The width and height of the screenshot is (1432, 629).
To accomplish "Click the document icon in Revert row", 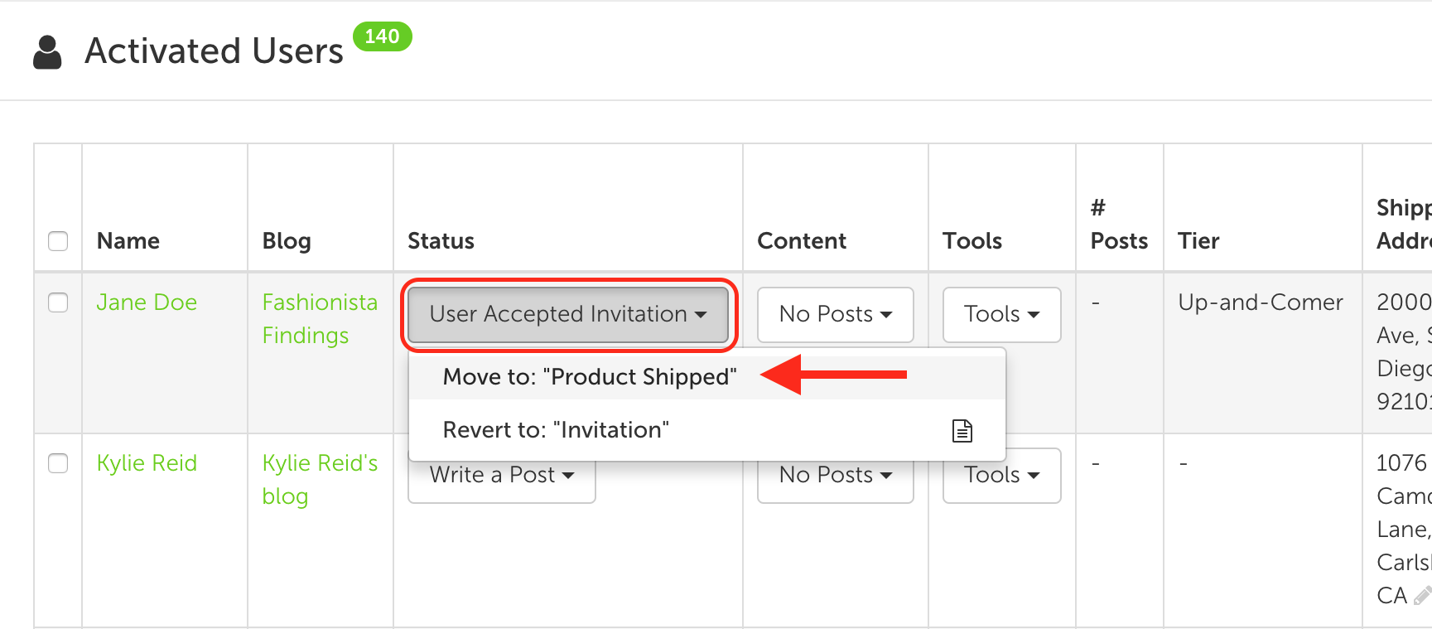I will (x=962, y=431).
